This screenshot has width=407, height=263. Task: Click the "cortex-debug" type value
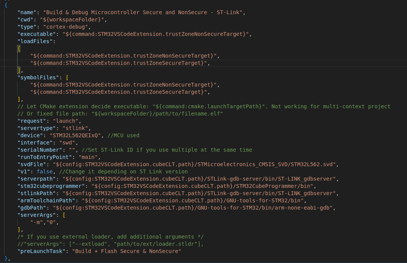tap(66, 27)
